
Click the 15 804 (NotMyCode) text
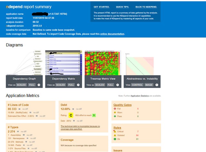(x=18, y=112)
